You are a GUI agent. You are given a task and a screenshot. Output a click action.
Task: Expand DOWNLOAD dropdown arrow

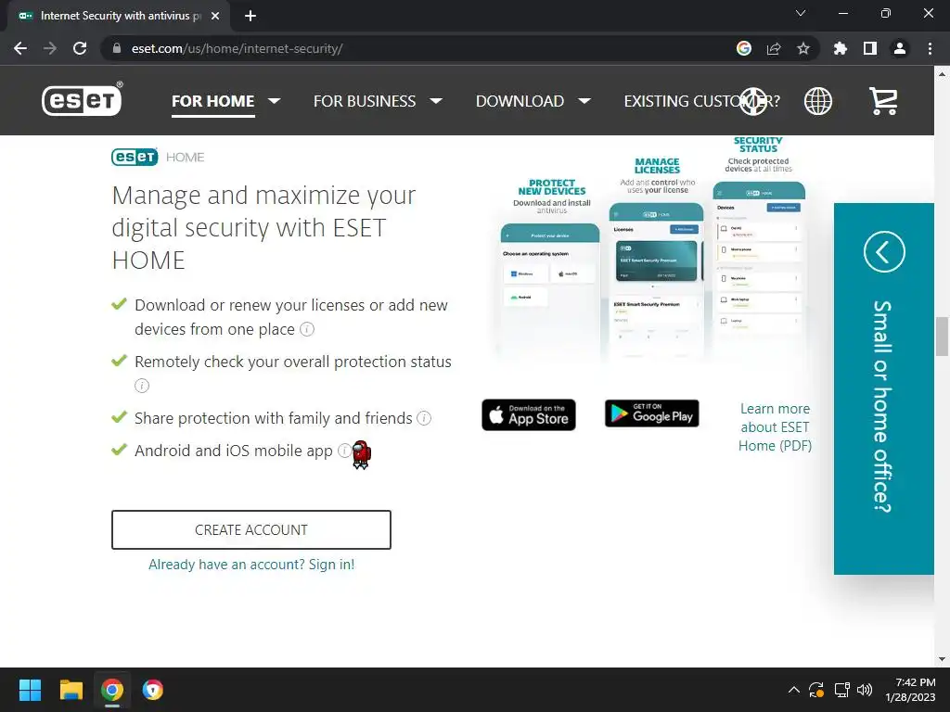[x=584, y=101]
